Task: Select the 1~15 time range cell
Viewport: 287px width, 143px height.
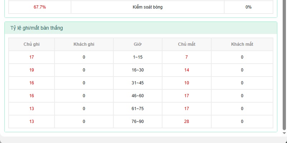Action: click(x=138, y=57)
